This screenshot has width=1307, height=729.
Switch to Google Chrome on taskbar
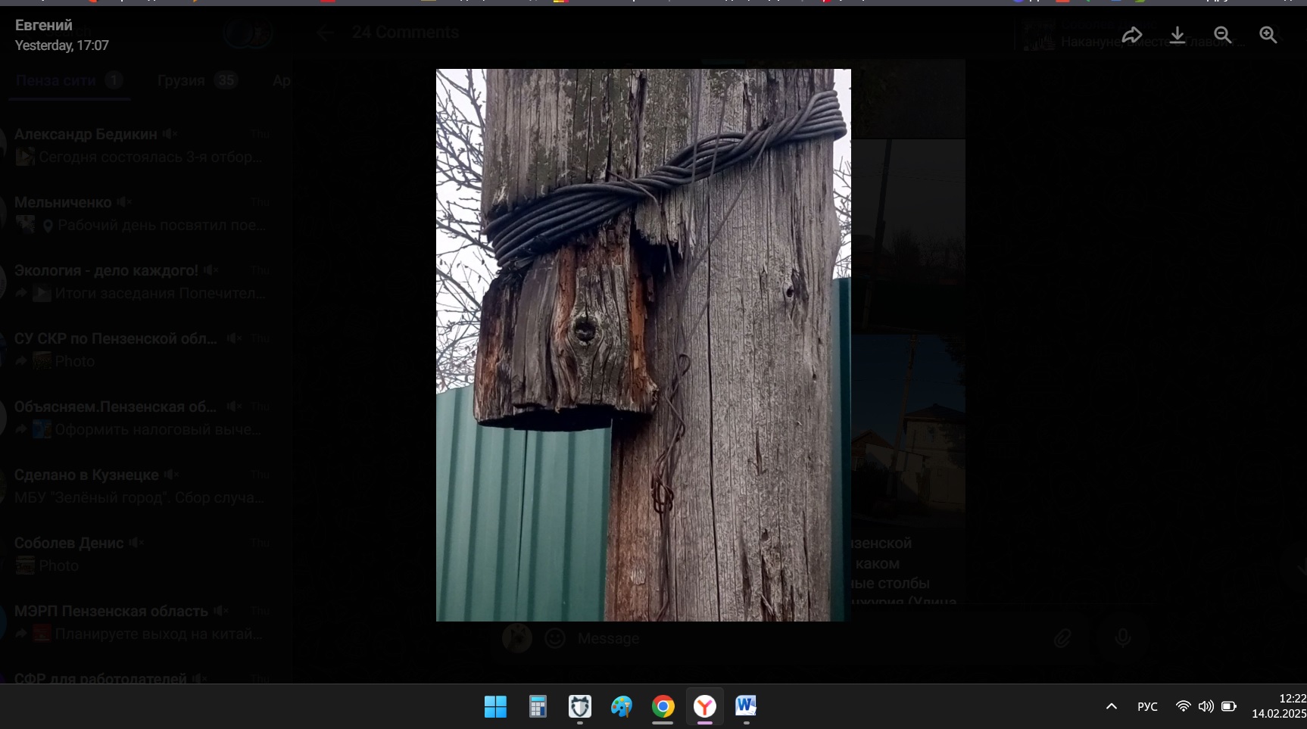pos(663,706)
